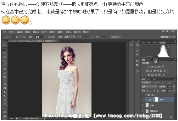The image size is (178, 121).
Task: Toggle lock position
Action: click(154, 91)
